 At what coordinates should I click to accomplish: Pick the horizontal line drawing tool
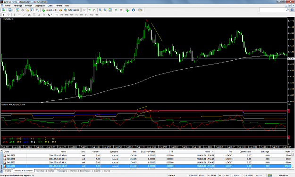(x=19, y=15)
